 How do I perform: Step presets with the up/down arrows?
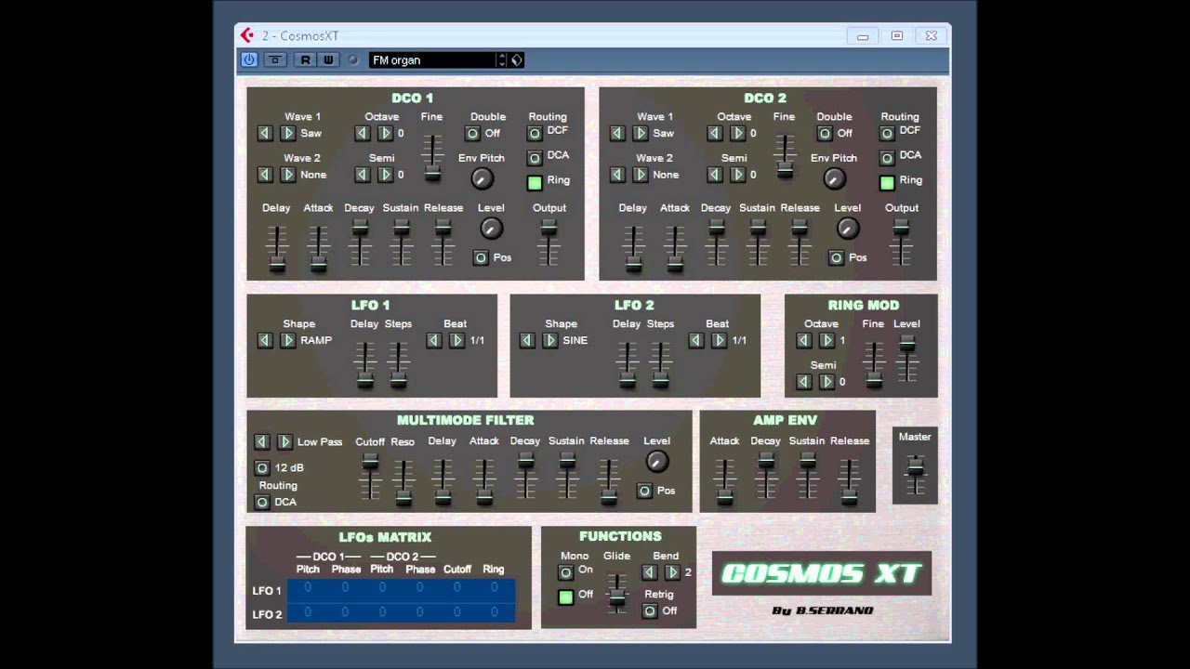coord(501,59)
